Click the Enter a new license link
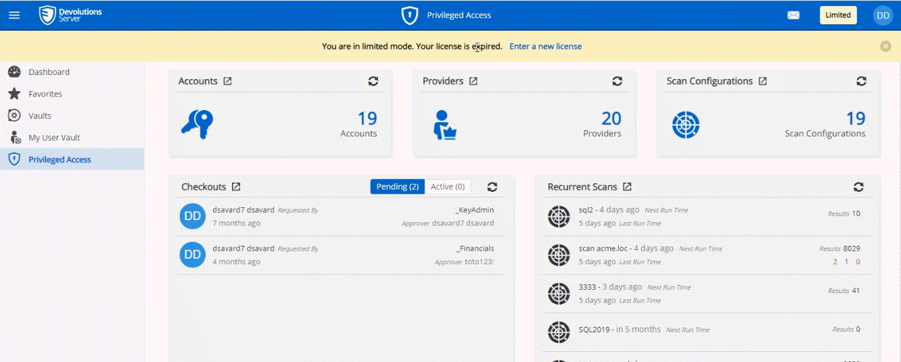 pyautogui.click(x=545, y=47)
